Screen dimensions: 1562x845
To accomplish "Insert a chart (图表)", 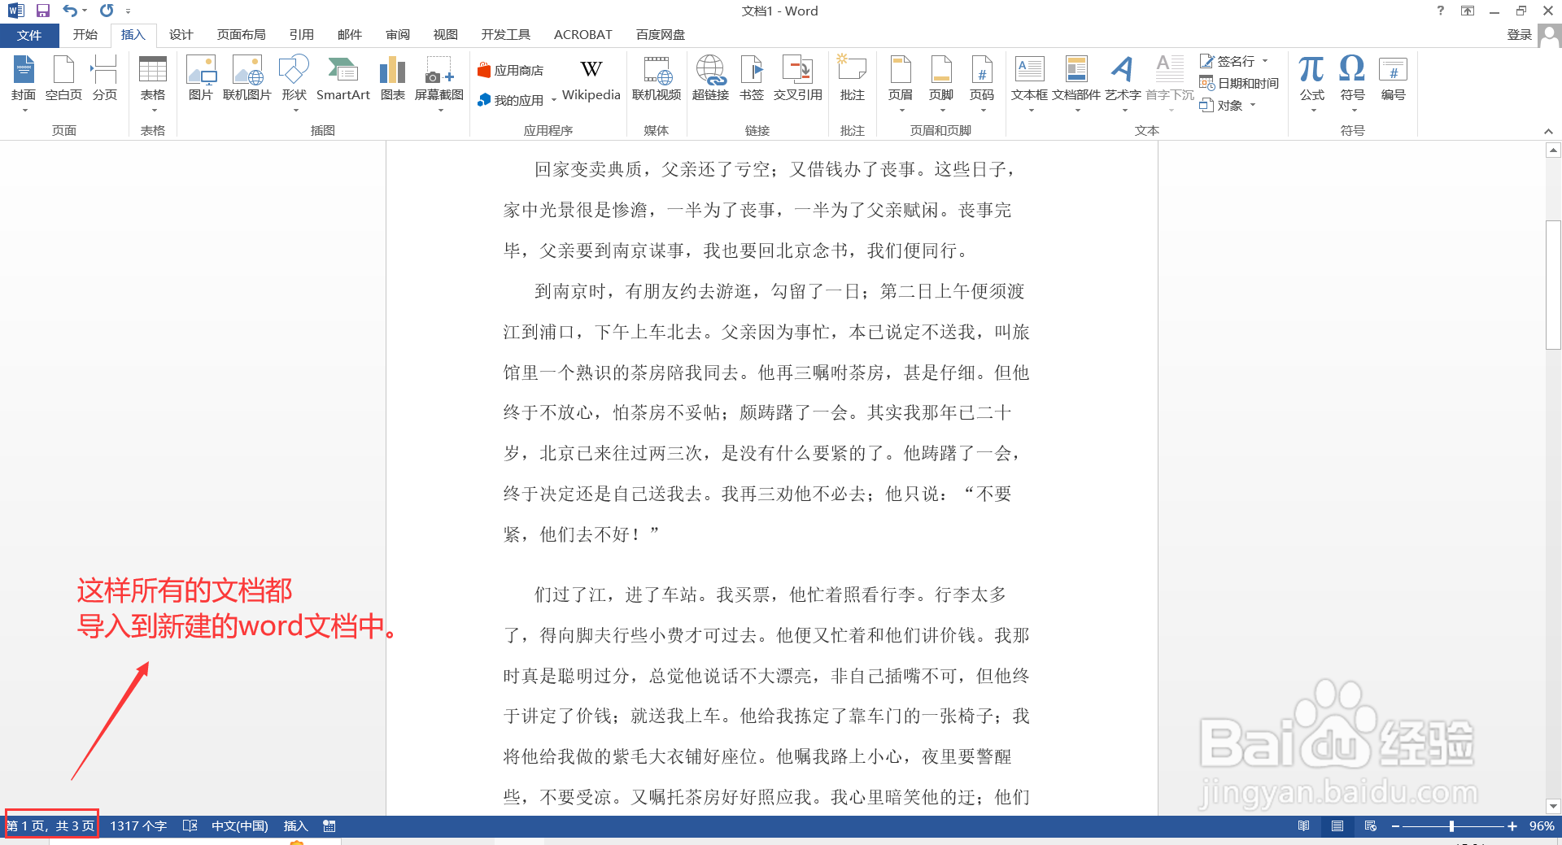I will [392, 80].
